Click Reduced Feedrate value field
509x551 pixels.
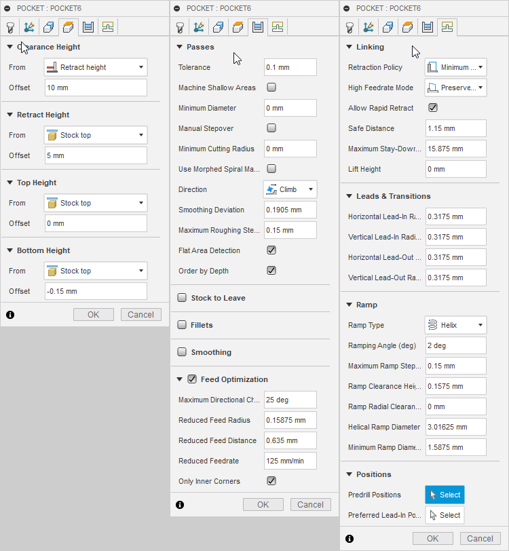290,461
